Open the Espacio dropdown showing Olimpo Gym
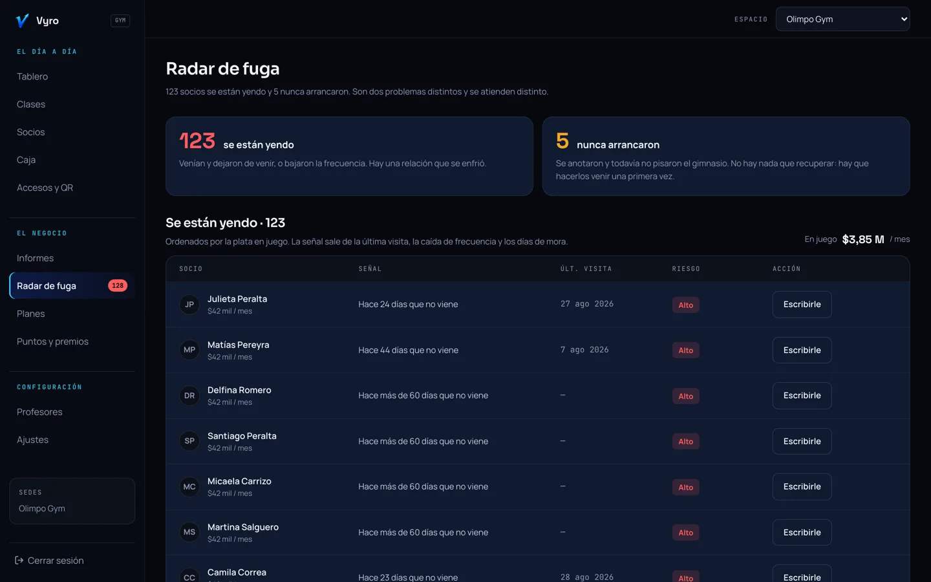This screenshot has height=582, width=931. [842, 19]
